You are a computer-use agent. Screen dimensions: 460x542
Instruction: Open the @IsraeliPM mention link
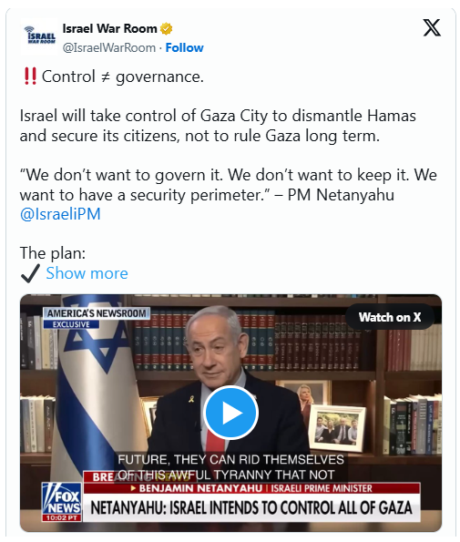tap(60, 214)
